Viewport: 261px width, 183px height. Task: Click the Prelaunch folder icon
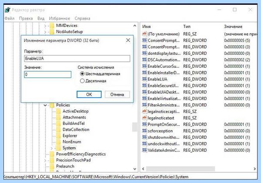52,166
